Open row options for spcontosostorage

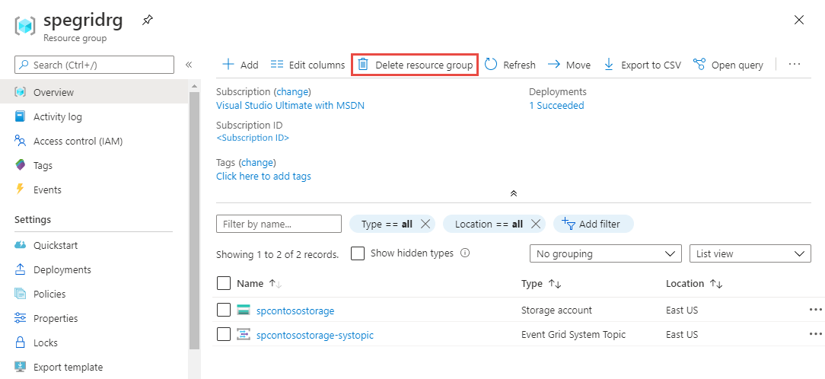(816, 310)
